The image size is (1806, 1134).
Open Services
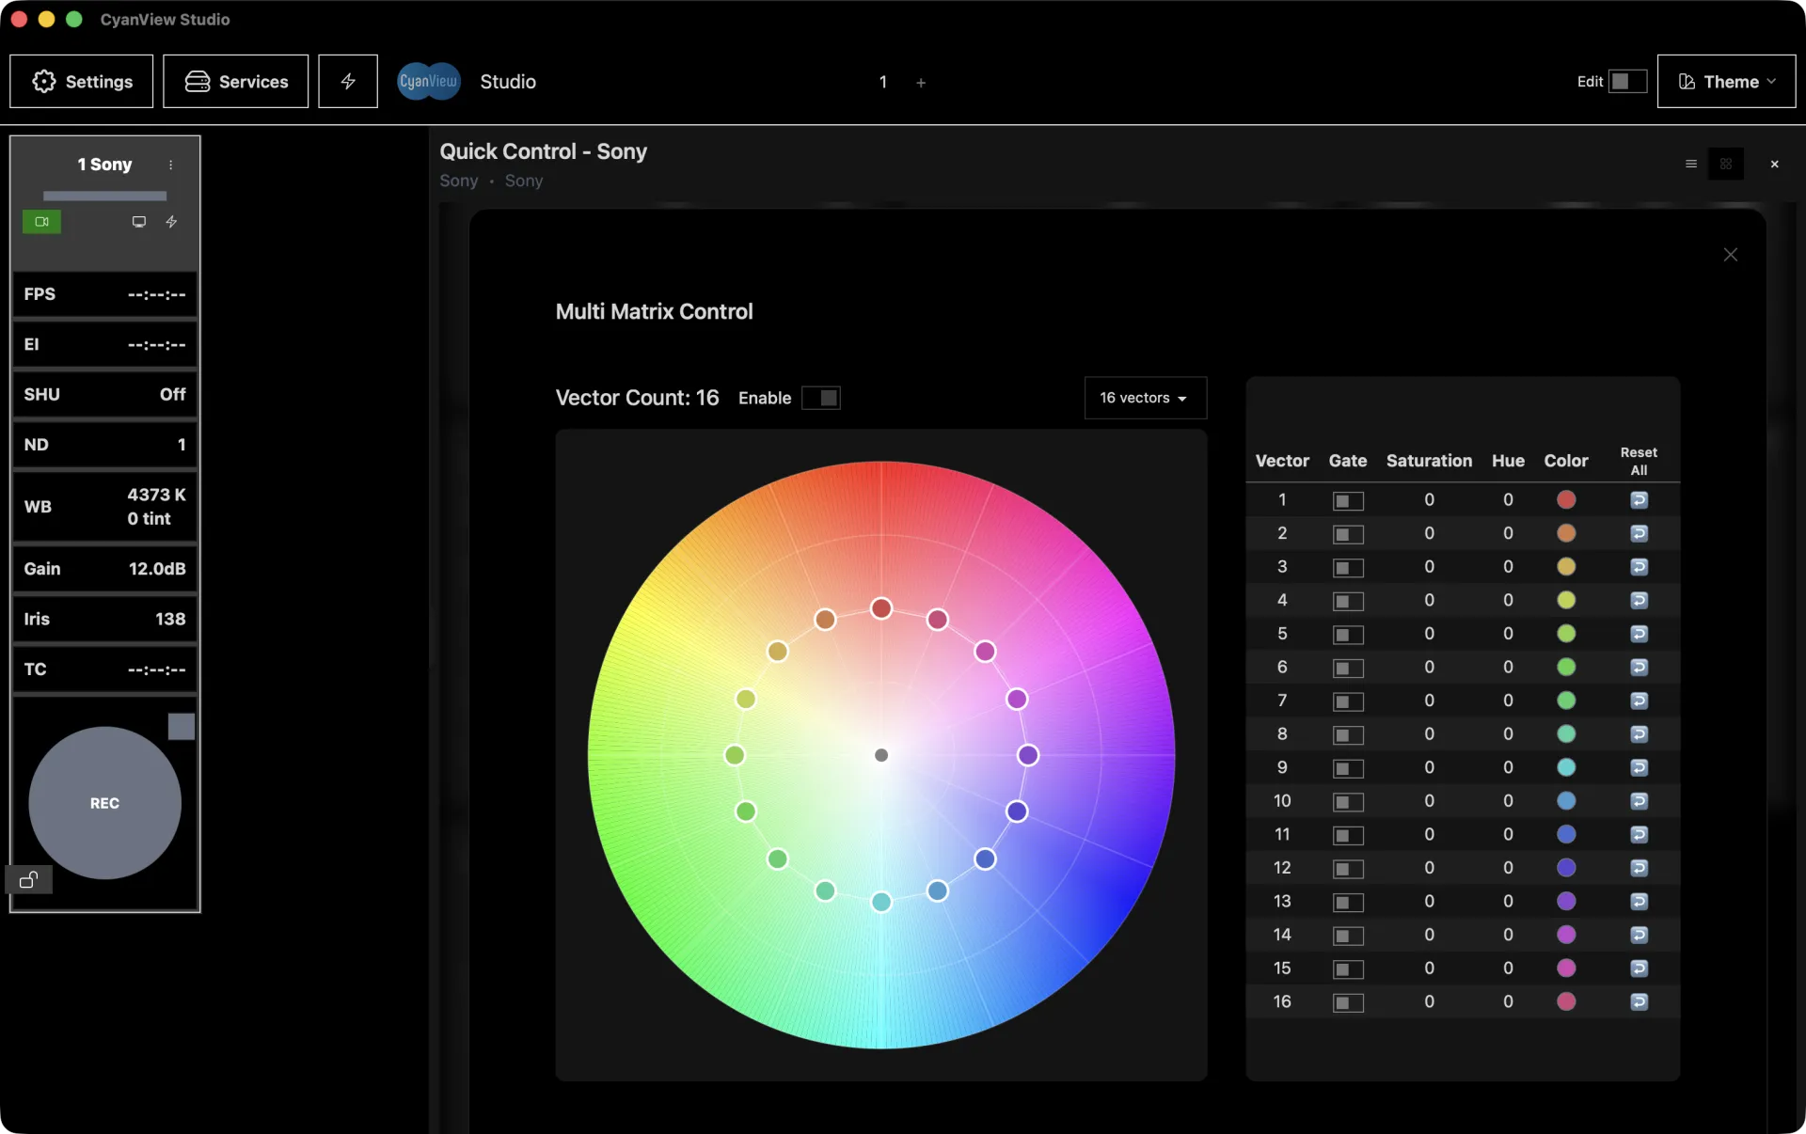pyautogui.click(x=236, y=82)
